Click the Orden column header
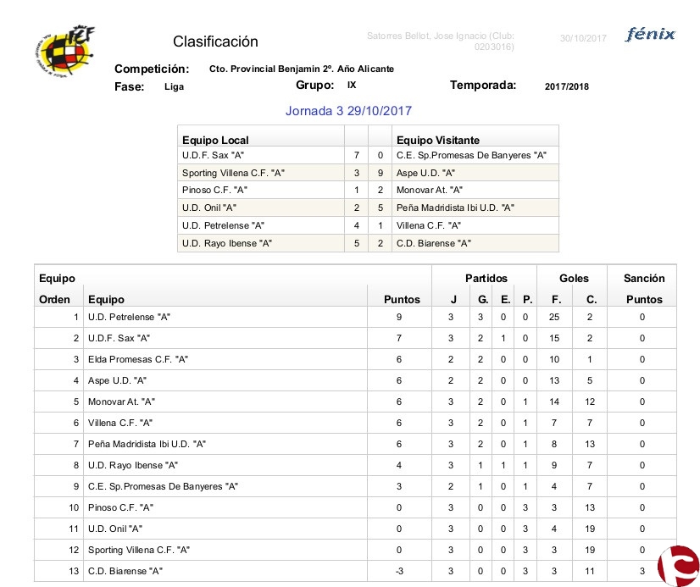700x587 pixels. click(x=55, y=299)
